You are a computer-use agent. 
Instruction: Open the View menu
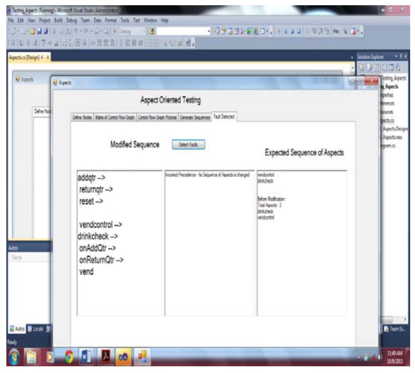(31, 21)
